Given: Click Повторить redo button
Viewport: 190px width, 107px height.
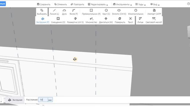Looking at the screenshot, I should pyautogui.click(x=77, y=4).
